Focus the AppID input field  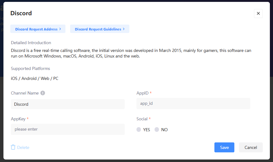(x=193, y=104)
